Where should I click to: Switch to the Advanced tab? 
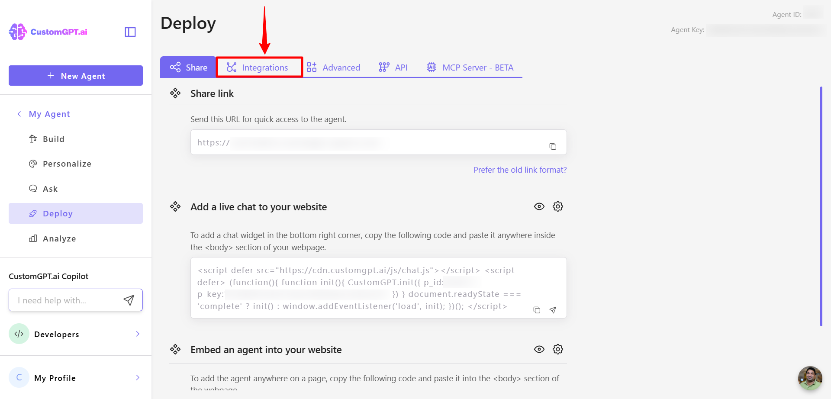[x=333, y=68]
